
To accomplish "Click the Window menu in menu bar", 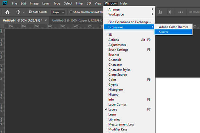I will (x=111, y=3).
